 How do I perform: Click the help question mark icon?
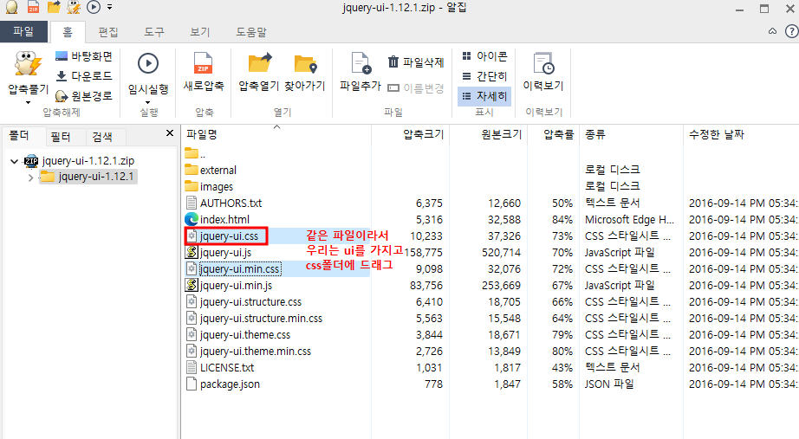pyautogui.click(x=791, y=31)
